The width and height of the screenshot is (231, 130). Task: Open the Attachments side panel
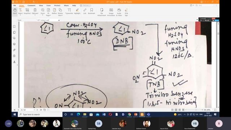click(x=14, y=50)
